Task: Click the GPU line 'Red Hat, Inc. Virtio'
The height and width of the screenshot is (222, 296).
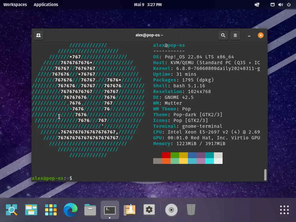Action: click(206, 138)
